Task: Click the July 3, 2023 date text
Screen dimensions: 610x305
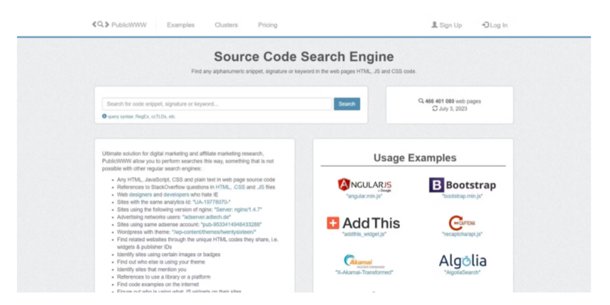Action: pos(453,109)
